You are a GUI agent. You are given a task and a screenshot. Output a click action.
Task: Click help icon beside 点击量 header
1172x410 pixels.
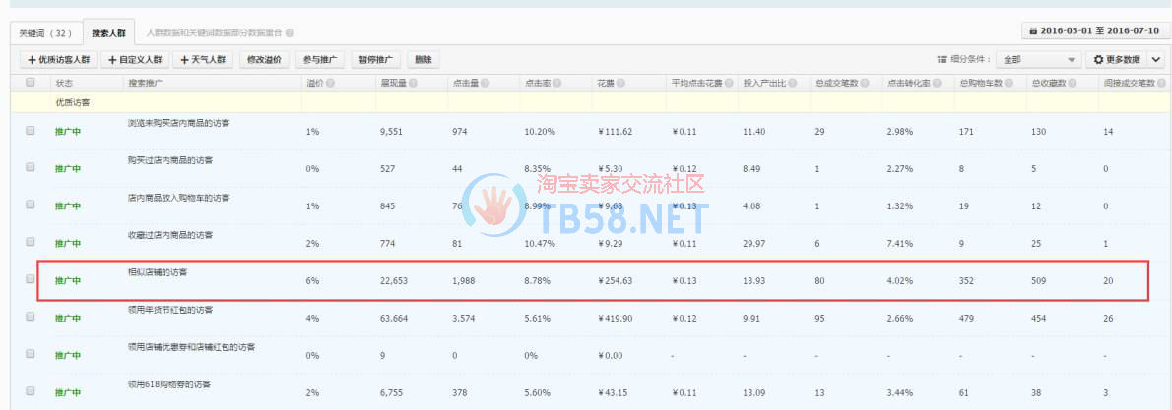click(485, 83)
